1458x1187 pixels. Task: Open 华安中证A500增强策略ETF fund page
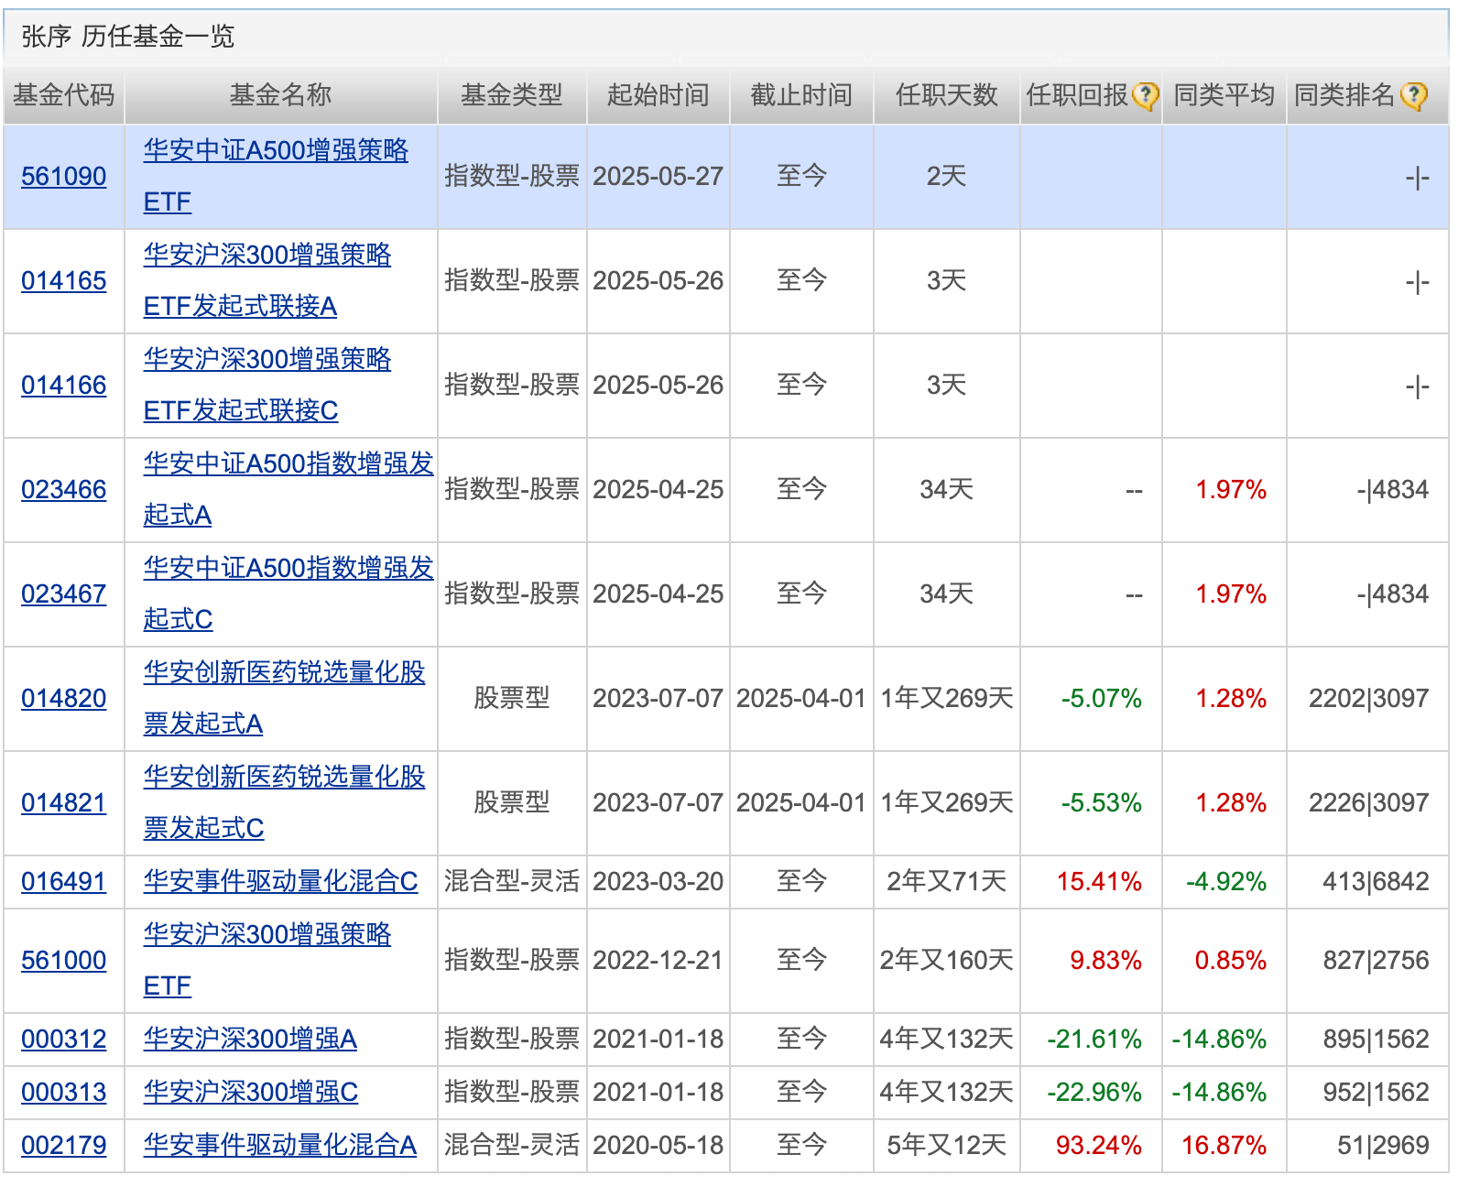tap(276, 177)
